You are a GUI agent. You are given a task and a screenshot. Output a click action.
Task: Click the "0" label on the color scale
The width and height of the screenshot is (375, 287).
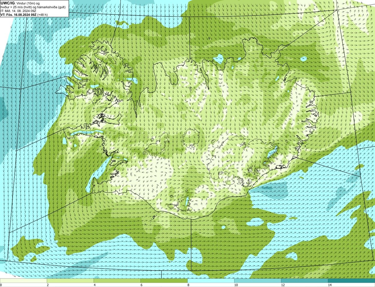[x=1, y=285]
